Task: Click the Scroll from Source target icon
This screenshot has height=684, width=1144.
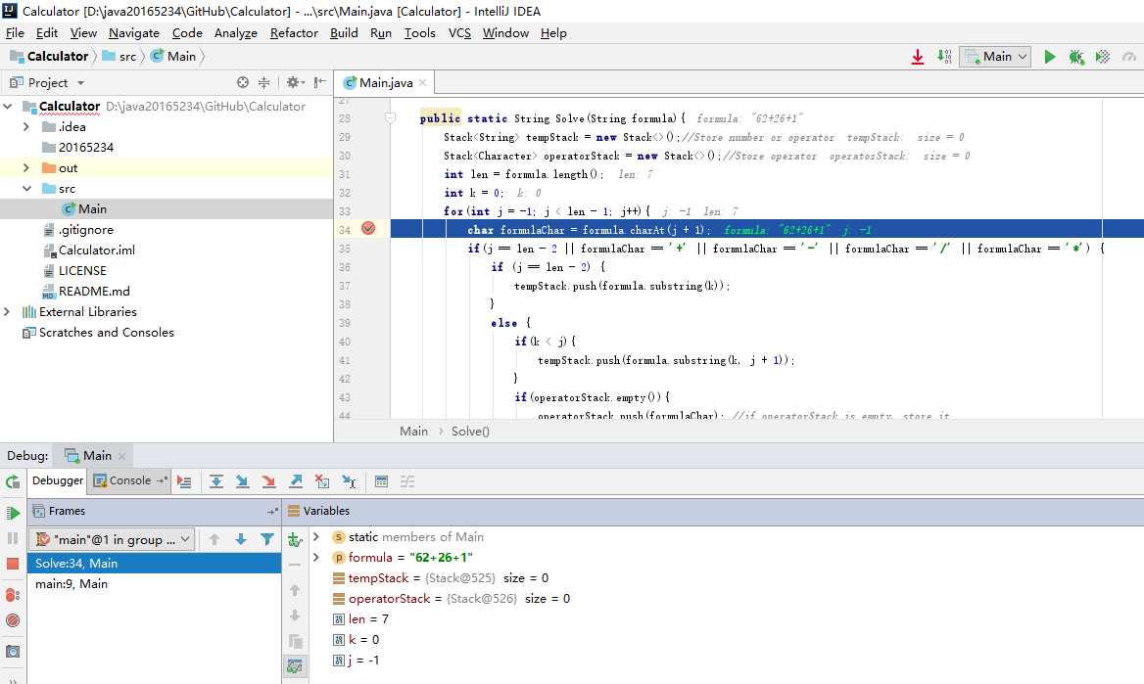Action: [243, 82]
